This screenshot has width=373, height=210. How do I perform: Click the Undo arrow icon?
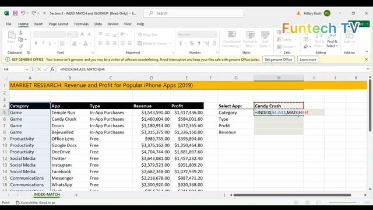click(x=23, y=13)
